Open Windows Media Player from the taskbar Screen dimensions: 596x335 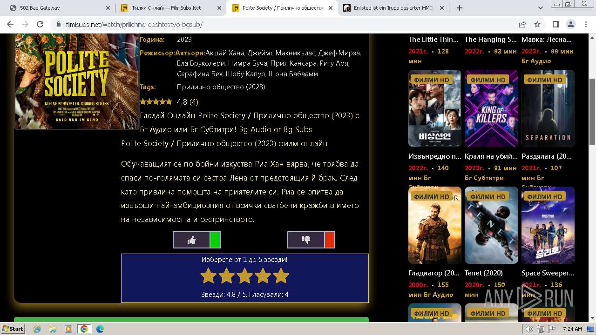coord(68,329)
